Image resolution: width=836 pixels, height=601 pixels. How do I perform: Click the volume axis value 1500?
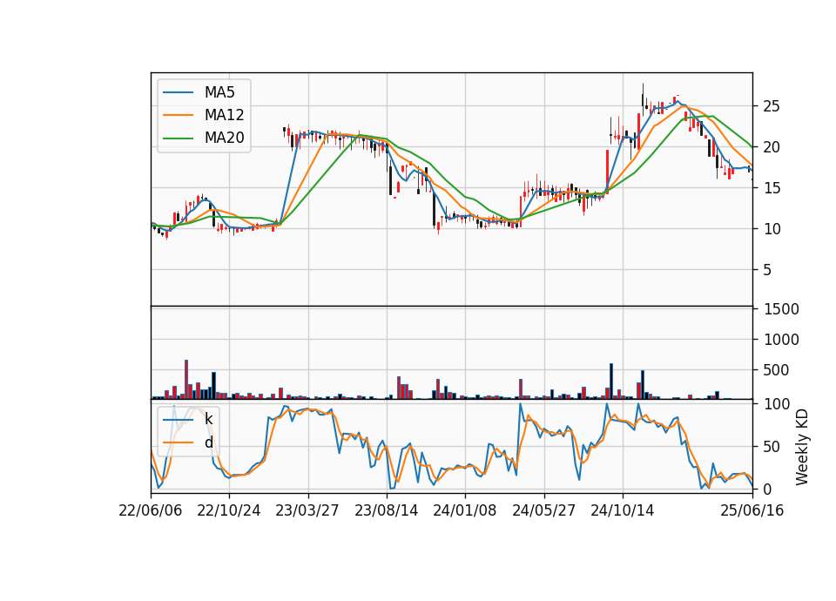tap(781, 309)
